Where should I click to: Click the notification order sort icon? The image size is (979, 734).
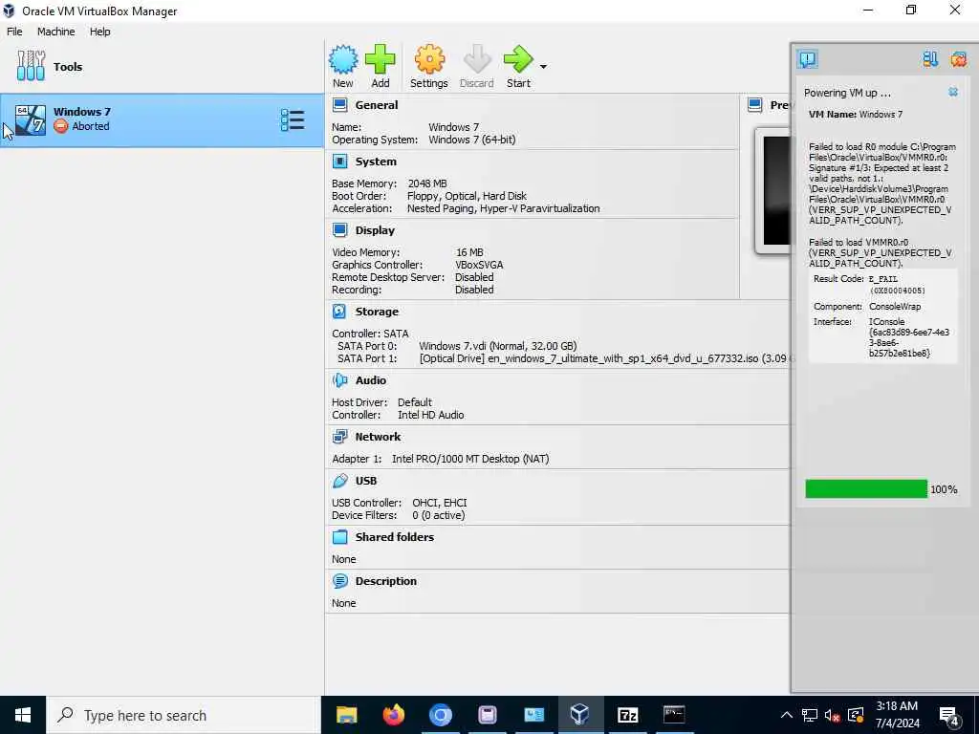click(x=930, y=59)
